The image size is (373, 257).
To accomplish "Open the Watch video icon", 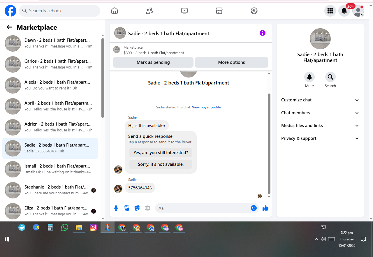I will pyautogui.click(x=184, y=11).
